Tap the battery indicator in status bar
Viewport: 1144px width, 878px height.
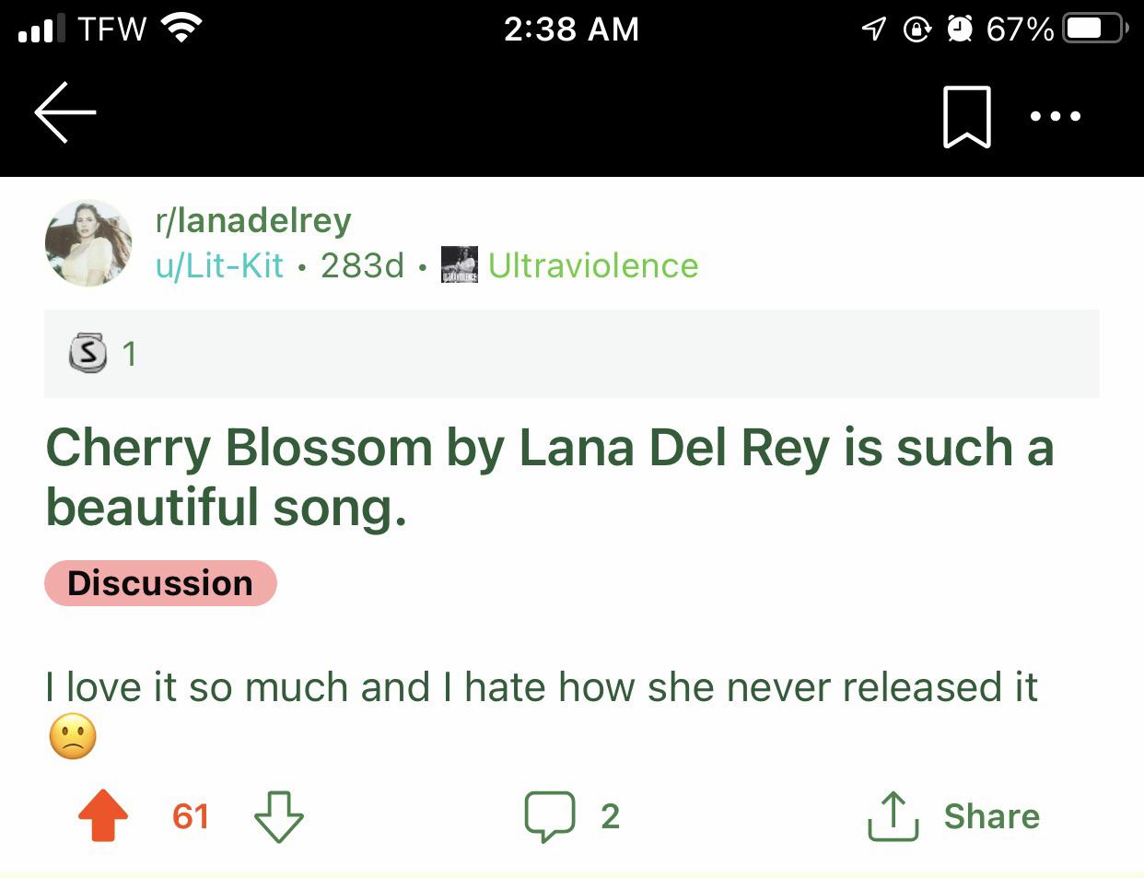click(x=1091, y=28)
